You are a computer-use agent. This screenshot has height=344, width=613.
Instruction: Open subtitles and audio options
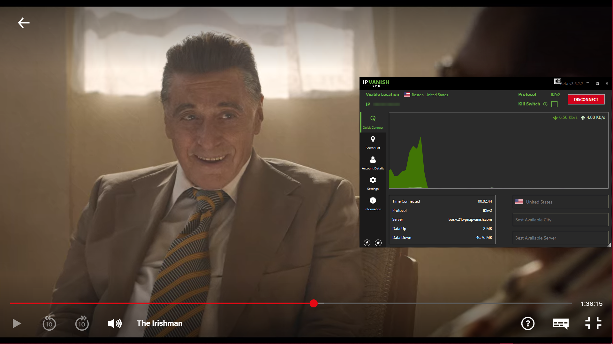(x=560, y=324)
